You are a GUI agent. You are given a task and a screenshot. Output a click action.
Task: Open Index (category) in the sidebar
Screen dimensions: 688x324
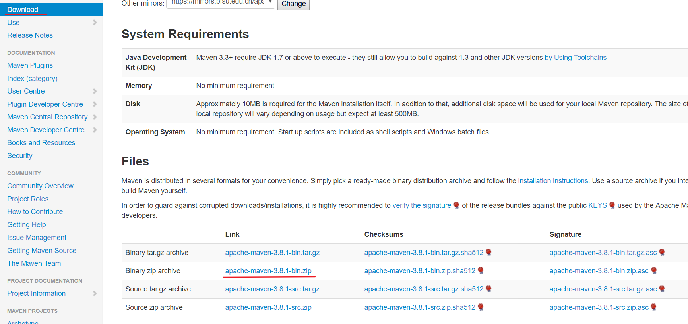[32, 79]
